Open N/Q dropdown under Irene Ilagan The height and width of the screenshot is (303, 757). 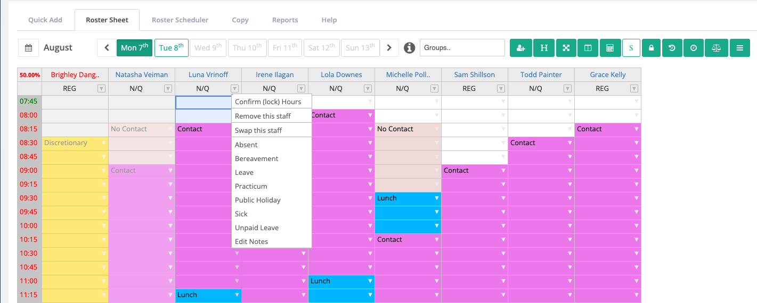302,89
